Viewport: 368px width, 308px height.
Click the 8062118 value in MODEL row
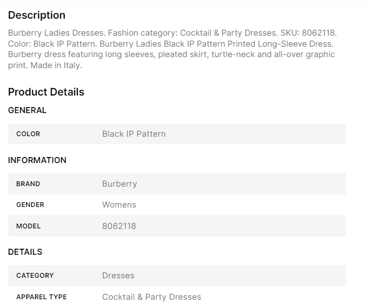click(119, 226)
